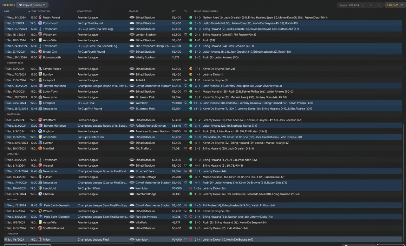
Task: Sort by the Competition column header
Action: coord(84,11)
